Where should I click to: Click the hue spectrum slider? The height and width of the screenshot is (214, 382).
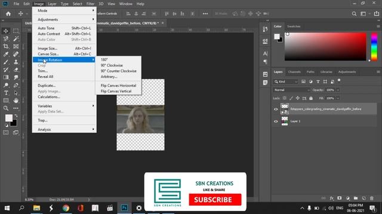click(374, 46)
